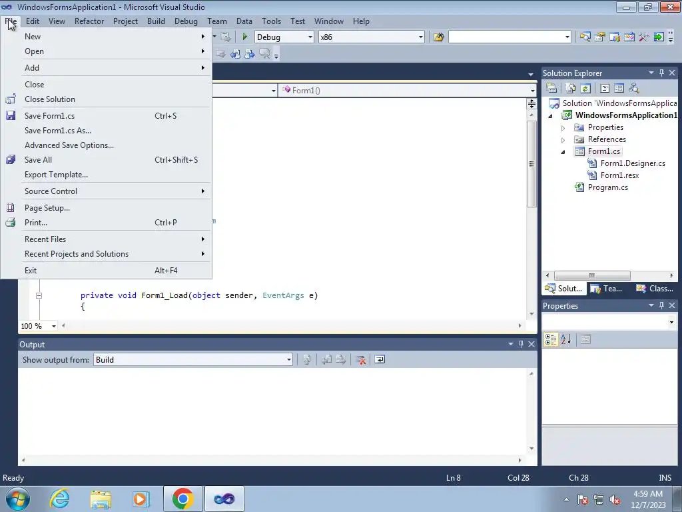Click the Solution Explorer horizontal scrollbar thumb

[592, 275]
